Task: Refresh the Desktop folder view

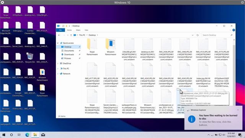Action: pyautogui.click(x=198, y=35)
